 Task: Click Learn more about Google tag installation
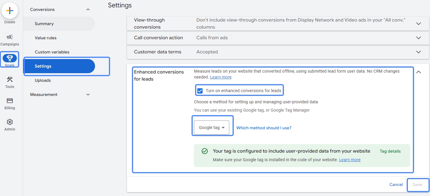[x=350, y=160]
